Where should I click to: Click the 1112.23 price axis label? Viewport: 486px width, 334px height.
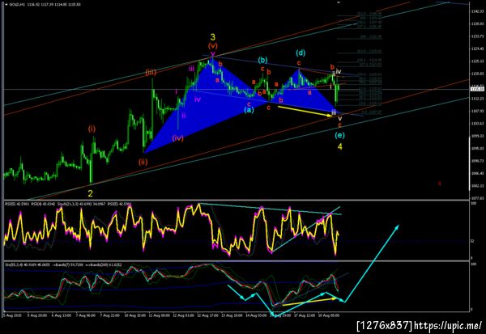click(478, 99)
